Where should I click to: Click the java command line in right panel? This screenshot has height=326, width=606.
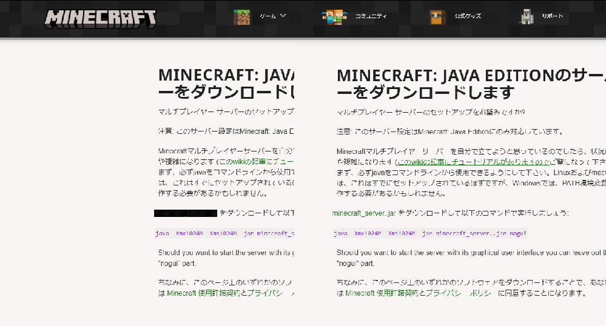pos(429,234)
